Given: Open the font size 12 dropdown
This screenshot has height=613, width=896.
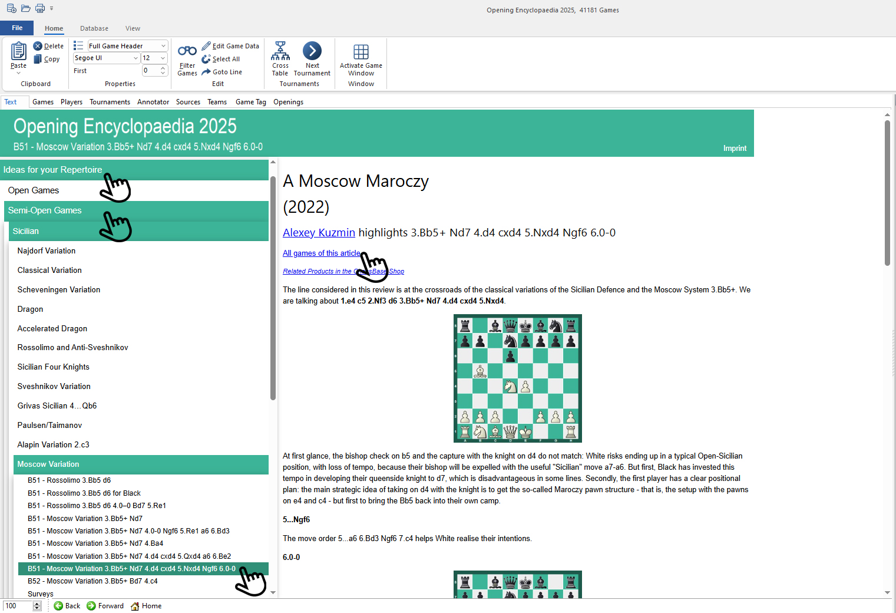Looking at the screenshot, I should coord(163,58).
